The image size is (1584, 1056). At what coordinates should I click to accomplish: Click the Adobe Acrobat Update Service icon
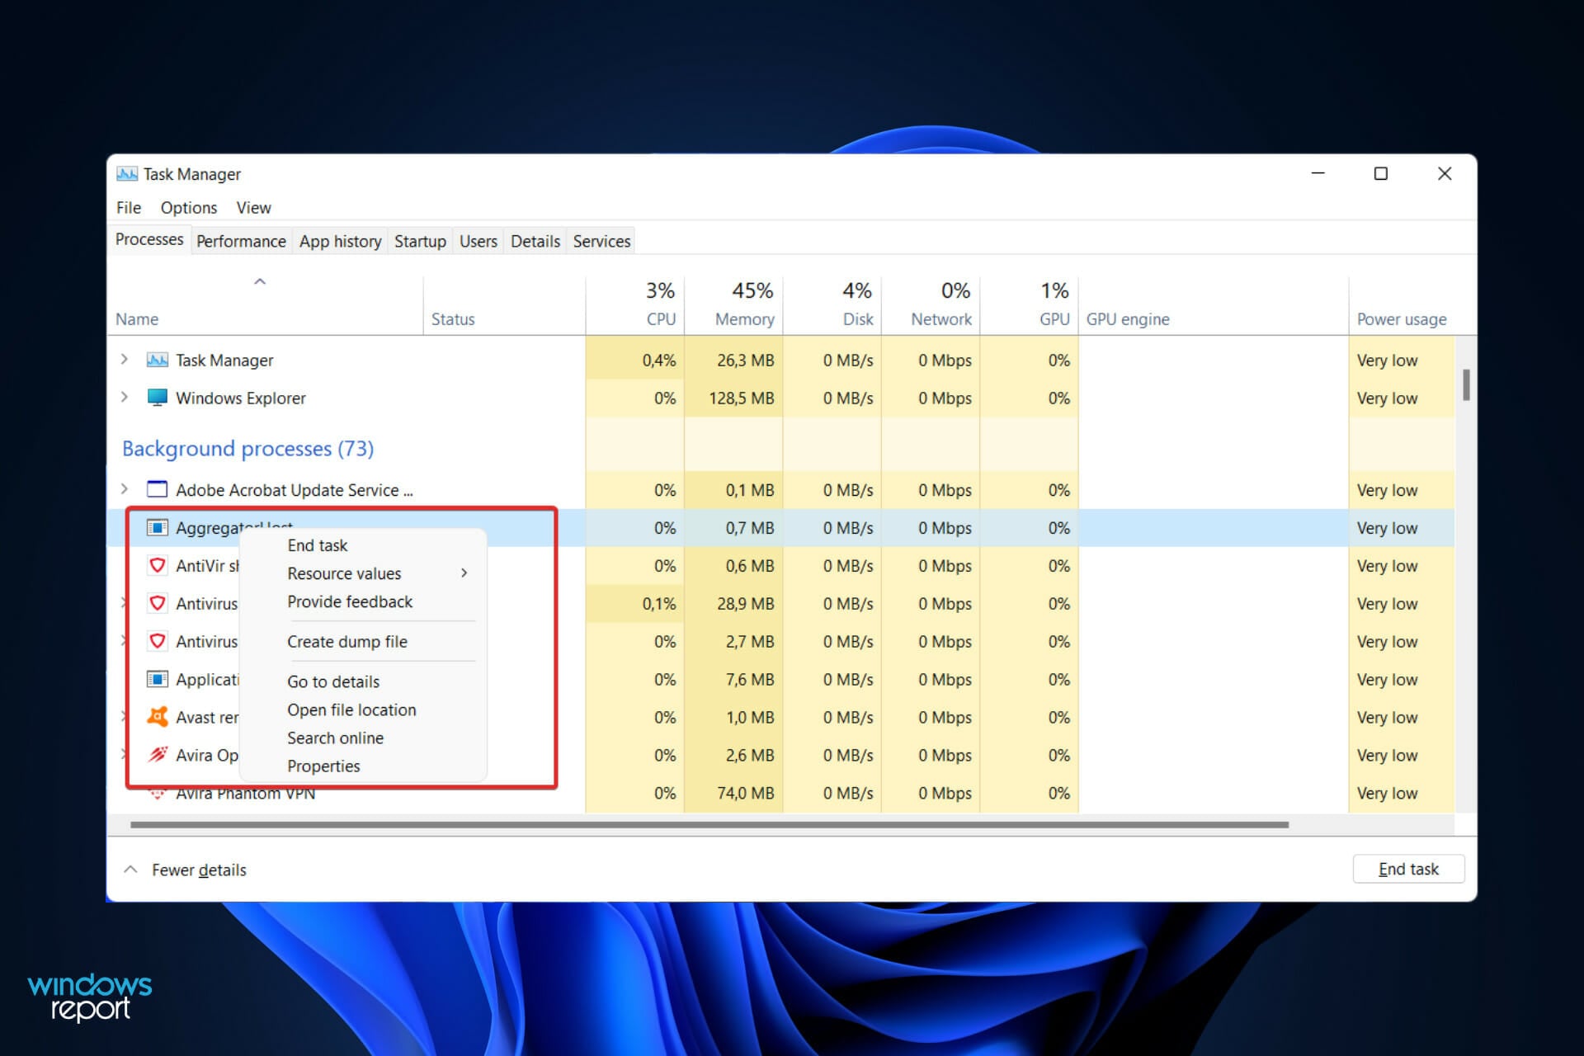click(157, 490)
